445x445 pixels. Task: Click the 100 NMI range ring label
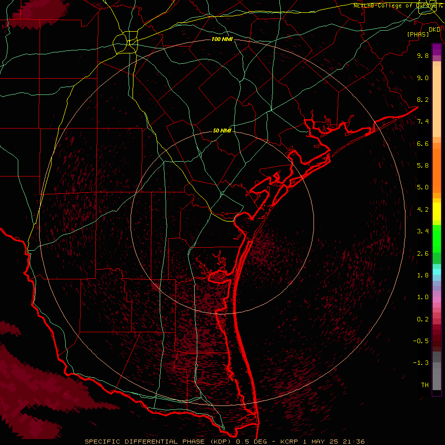tap(222, 39)
